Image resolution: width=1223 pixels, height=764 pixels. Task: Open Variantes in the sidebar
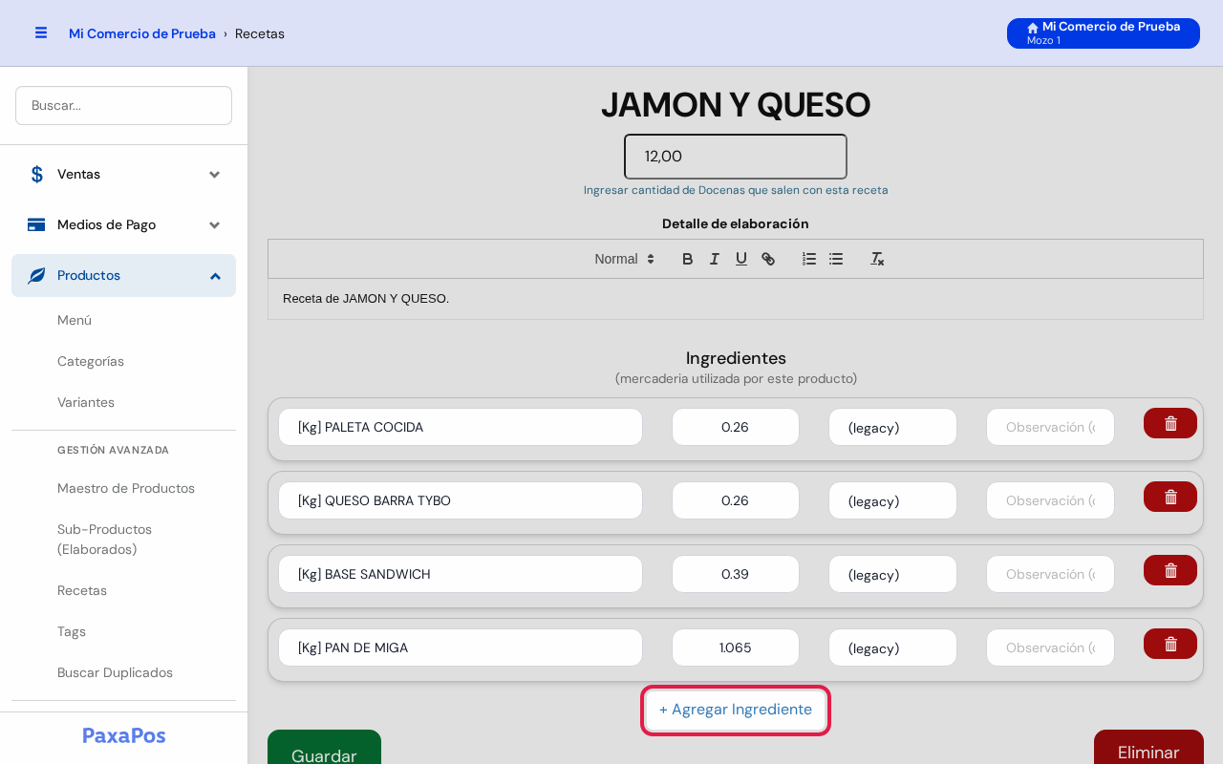(x=86, y=402)
